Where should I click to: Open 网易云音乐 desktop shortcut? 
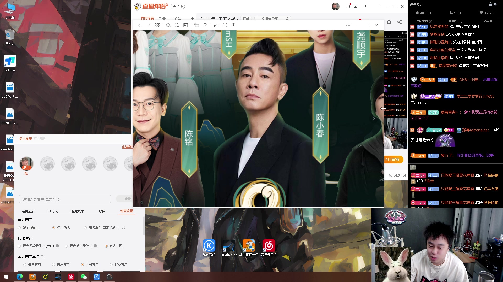coord(269,248)
